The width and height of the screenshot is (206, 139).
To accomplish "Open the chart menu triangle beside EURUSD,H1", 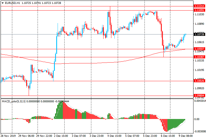I will (3, 3).
